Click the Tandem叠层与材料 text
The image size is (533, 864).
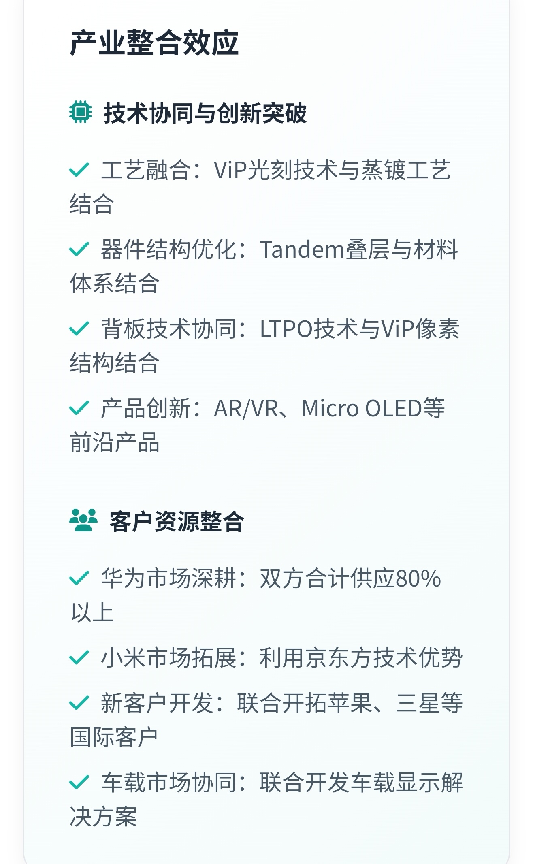coord(359,249)
